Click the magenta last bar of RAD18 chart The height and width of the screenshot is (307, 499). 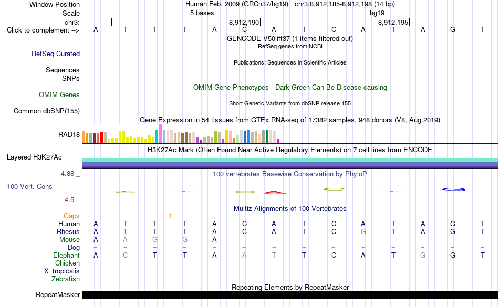278,141
